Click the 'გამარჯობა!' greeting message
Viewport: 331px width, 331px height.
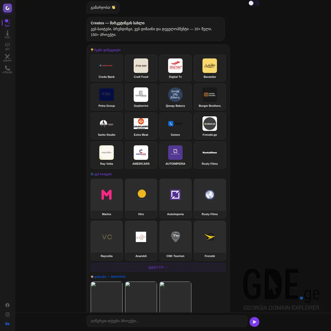coord(103,7)
